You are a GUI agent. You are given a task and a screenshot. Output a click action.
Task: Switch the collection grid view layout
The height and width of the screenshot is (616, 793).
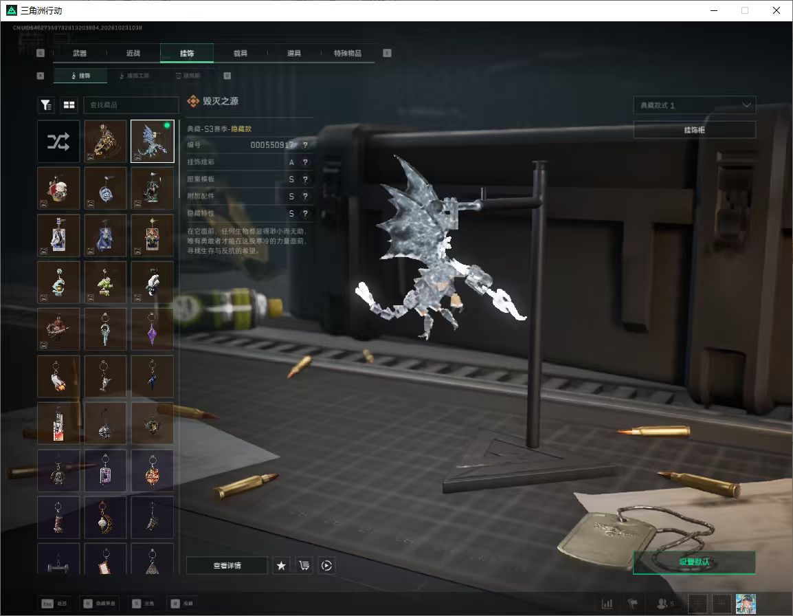click(x=69, y=104)
